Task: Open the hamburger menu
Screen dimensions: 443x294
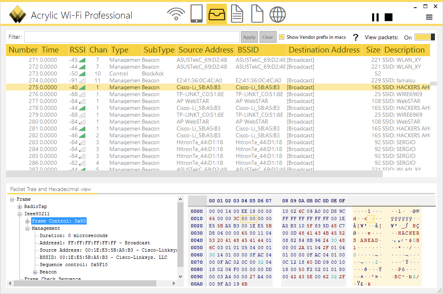Action: tap(429, 17)
